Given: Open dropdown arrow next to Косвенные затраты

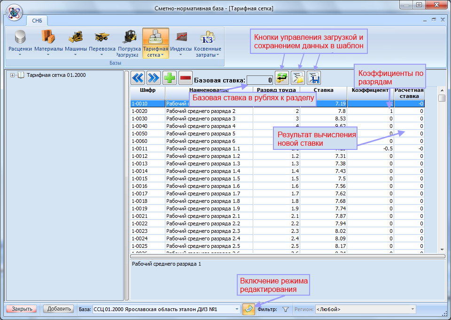Looking at the screenshot, I should pos(218,55).
